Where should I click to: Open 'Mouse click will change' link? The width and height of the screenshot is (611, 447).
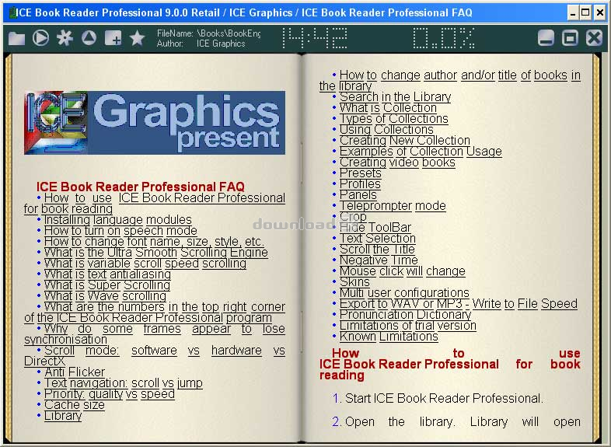point(403,271)
